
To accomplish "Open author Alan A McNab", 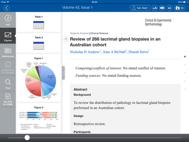I will 115,52.
